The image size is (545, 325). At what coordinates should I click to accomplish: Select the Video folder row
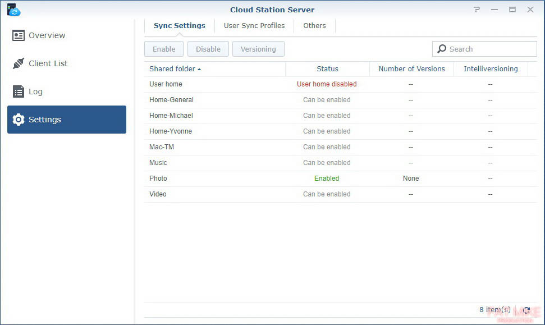click(x=341, y=194)
